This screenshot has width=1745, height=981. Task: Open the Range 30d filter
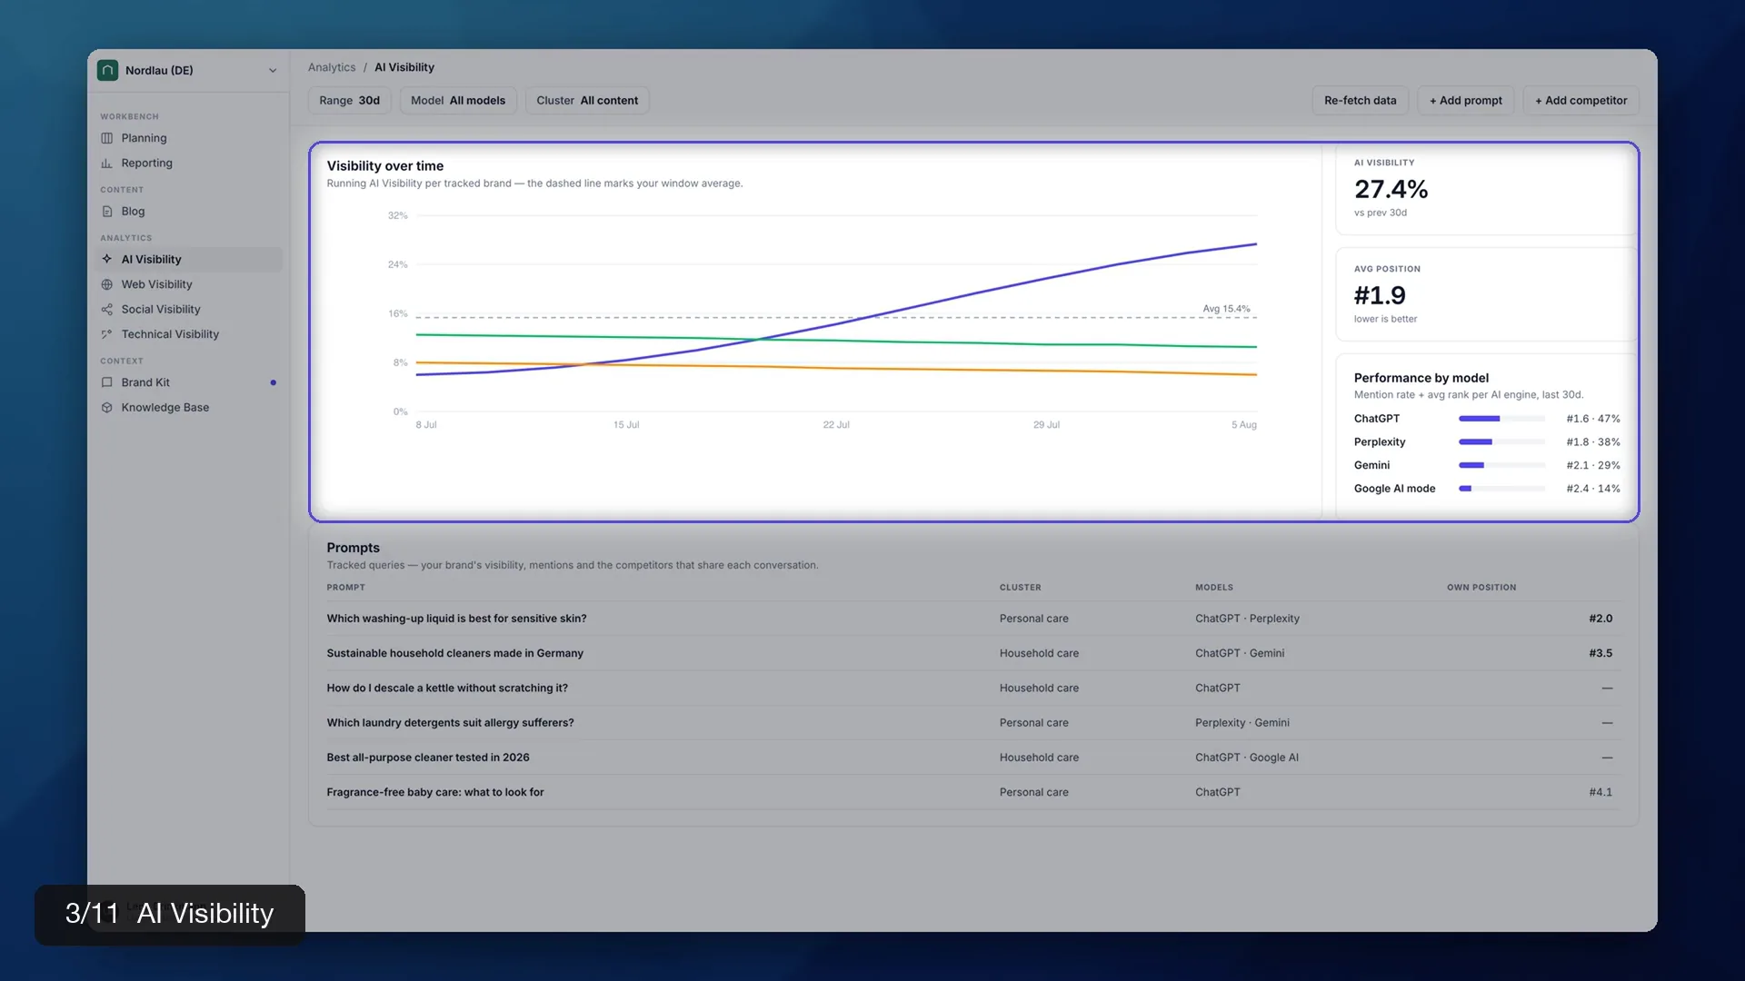(x=350, y=101)
